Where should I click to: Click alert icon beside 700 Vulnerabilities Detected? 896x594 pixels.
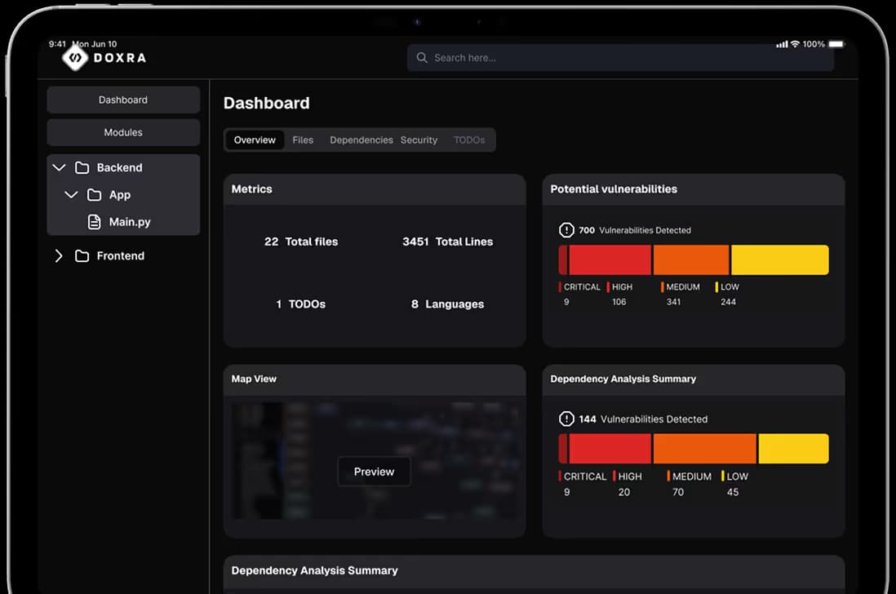click(566, 230)
